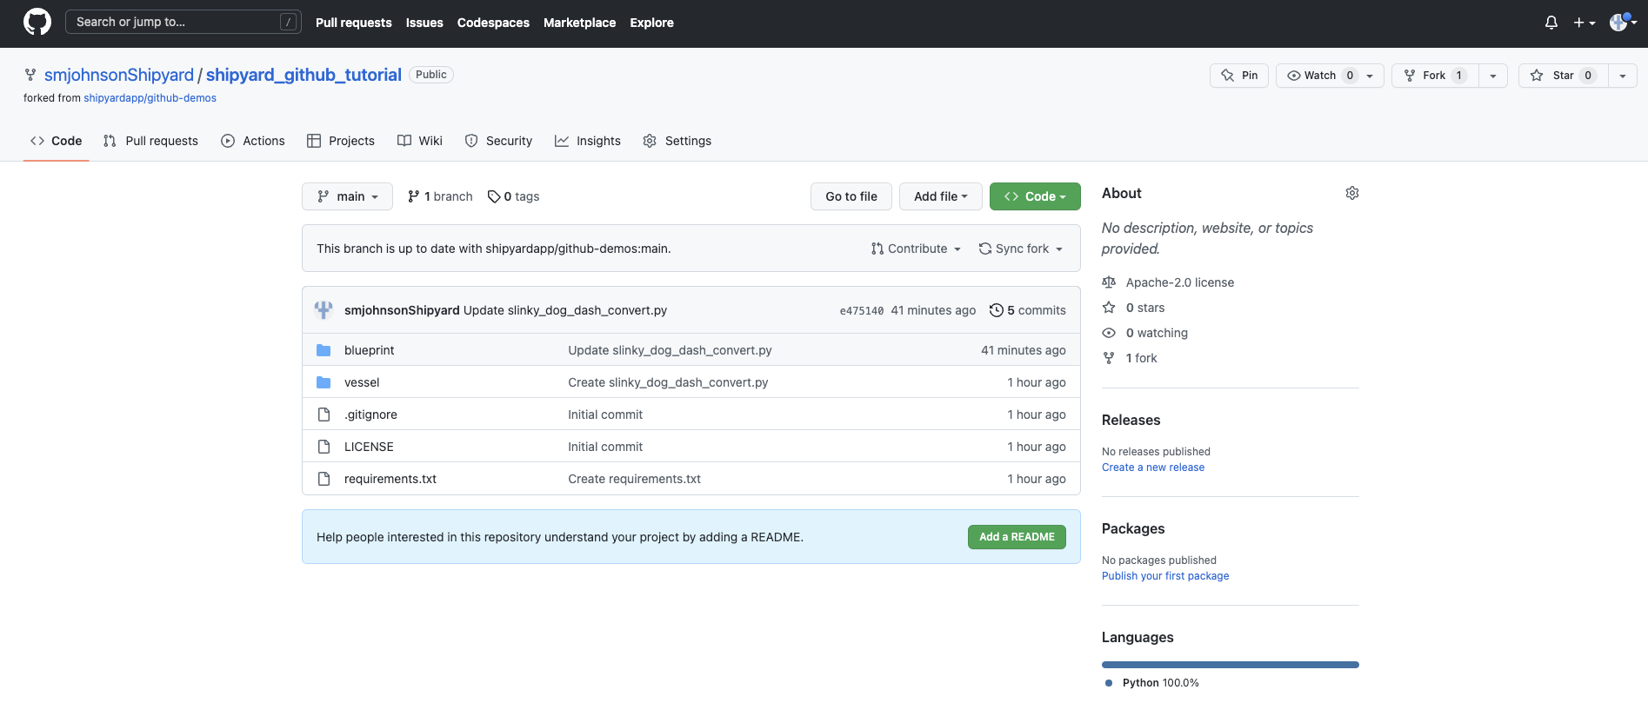Click the GitHub Octocat logo
1648x703 pixels.
click(x=37, y=22)
